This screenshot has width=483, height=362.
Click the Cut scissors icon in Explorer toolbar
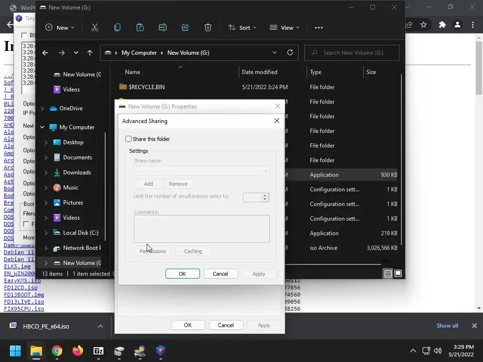[94, 27]
